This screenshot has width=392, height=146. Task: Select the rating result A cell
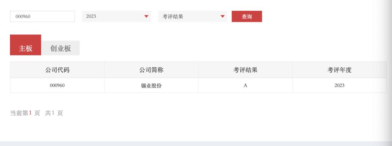(x=245, y=85)
